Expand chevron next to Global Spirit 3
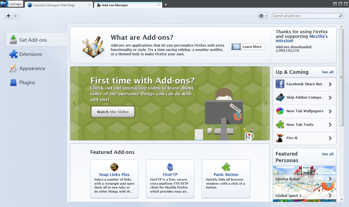The width and height of the screenshot is (349, 207). (x=330, y=196)
